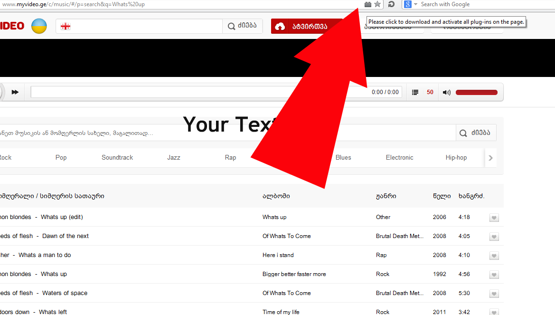Click the music search magnifier button
555x315 pixels.
pos(476,133)
